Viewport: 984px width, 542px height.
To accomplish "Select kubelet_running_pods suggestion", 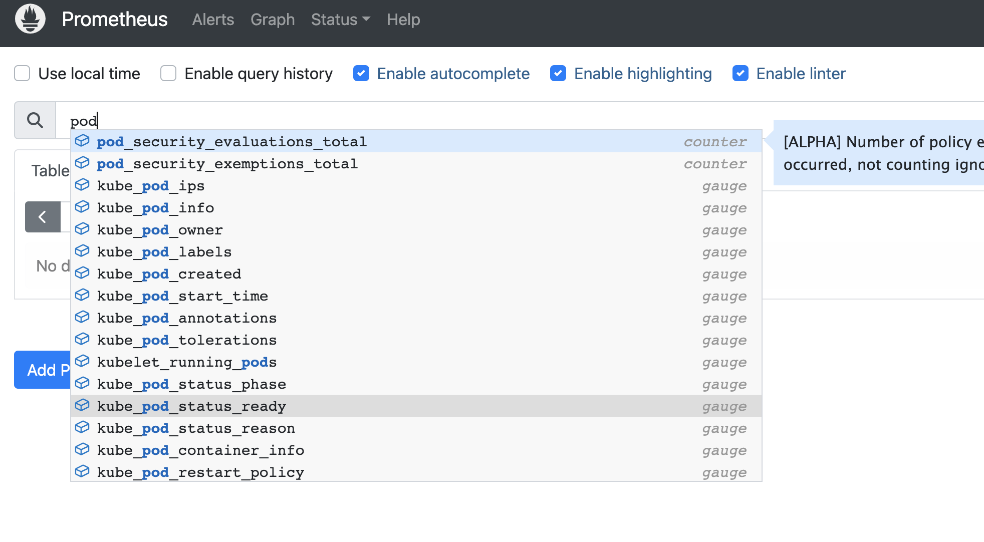I will click(x=416, y=362).
